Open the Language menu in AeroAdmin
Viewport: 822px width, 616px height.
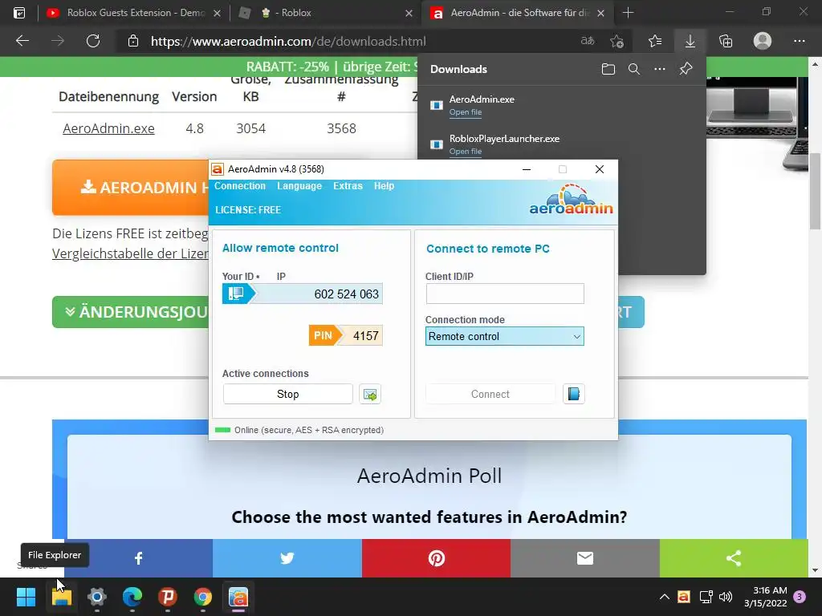pyautogui.click(x=299, y=186)
